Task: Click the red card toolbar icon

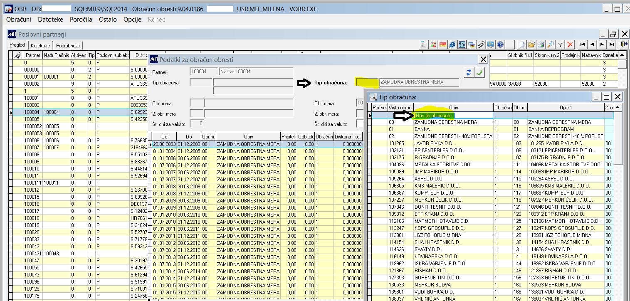Action: (443, 44)
